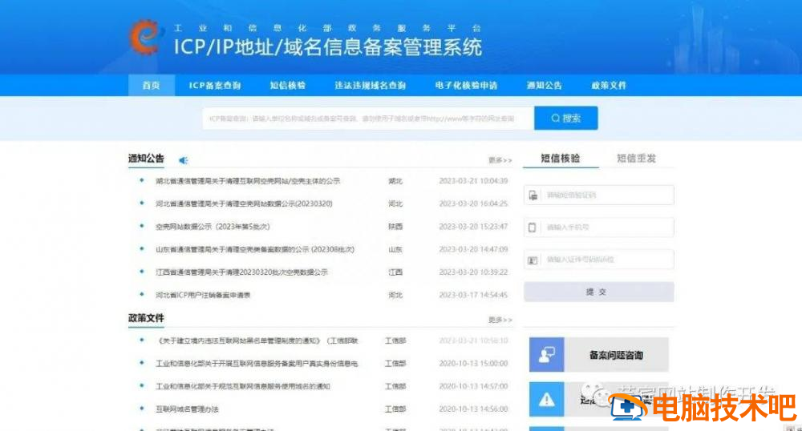Viewport: 802px width, 431px height.
Task: Switch to the 短信重发 tab
Action: 636,159
